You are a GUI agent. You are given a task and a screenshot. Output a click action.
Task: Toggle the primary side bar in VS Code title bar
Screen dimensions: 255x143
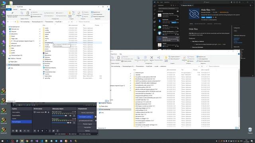(x=231, y=2)
